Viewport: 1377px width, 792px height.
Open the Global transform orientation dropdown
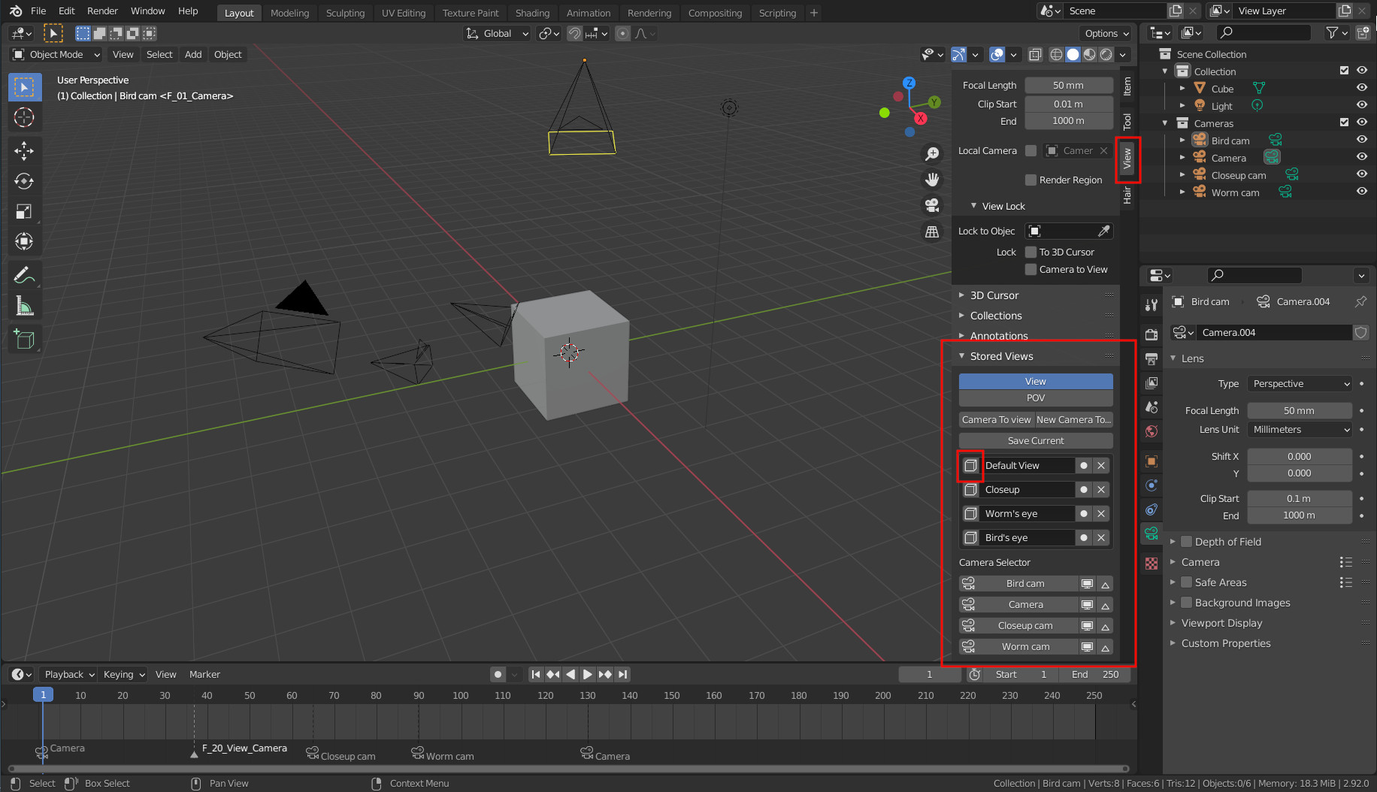[496, 33]
